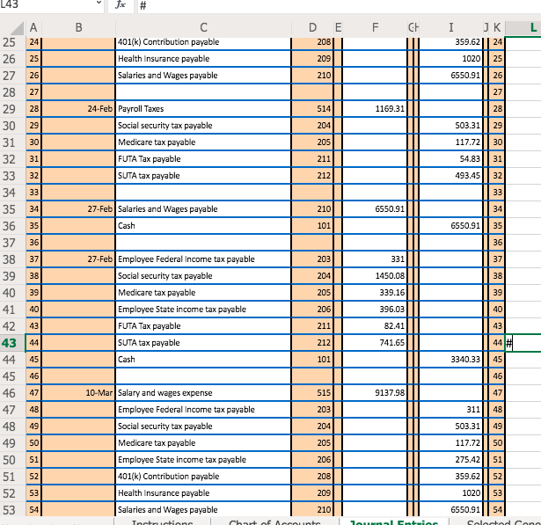Select column L header

point(523,27)
